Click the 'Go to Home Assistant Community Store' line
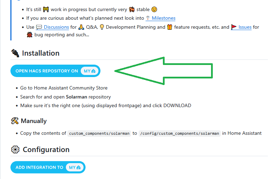Viewport: 271px width, 179px height. pos(64,88)
